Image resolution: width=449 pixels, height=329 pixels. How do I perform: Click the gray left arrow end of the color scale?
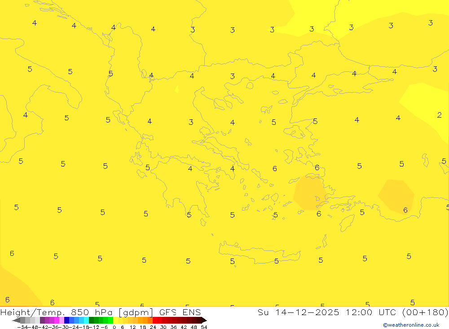click(x=16, y=320)
